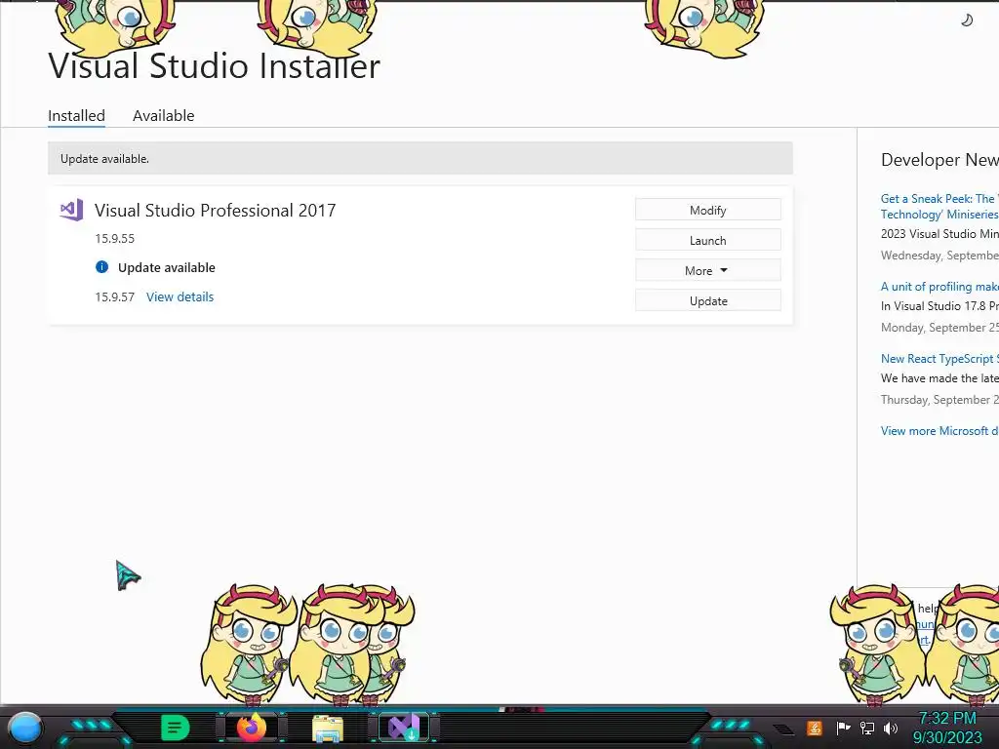999x749 pixels.
Task: Click the blue update info icon
Action: coord(101,267)
